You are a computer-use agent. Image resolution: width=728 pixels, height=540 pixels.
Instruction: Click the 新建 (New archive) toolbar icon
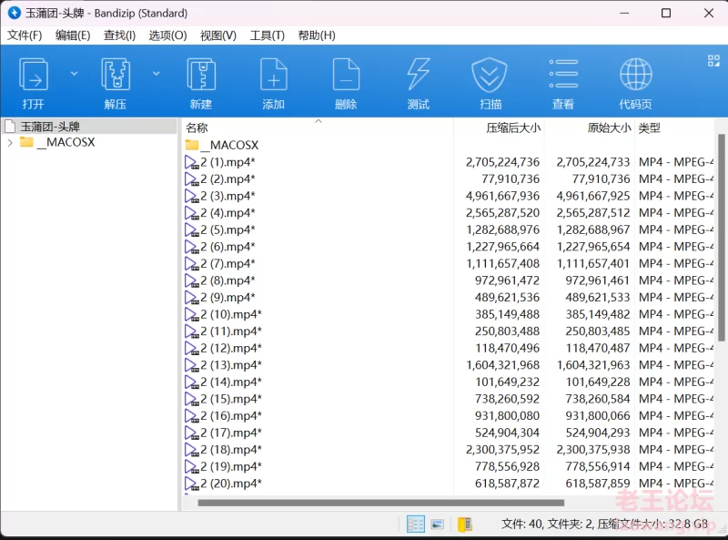pyautogui.click(x=201, y=75)
